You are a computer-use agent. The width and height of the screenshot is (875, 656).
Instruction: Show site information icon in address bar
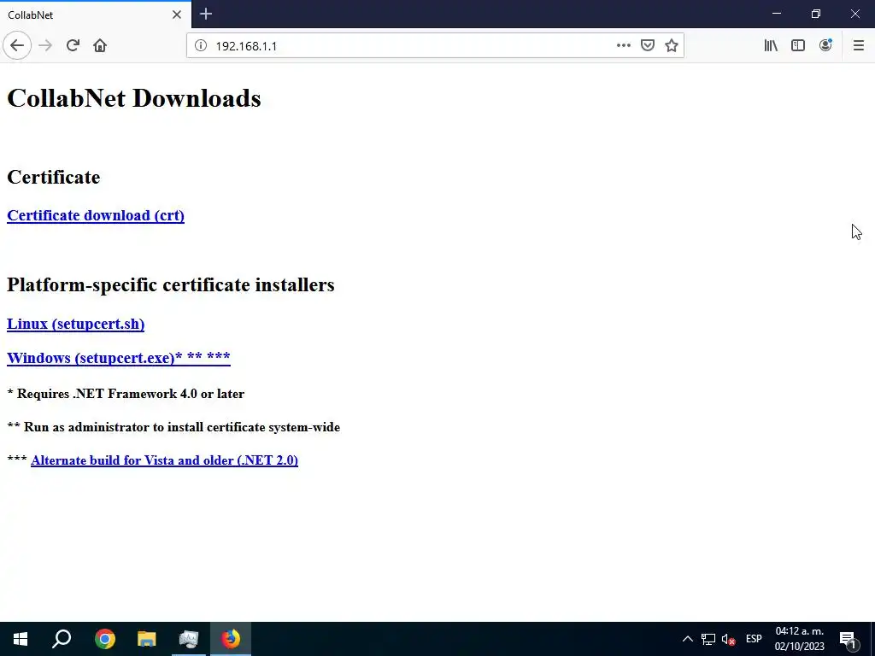point(200,46)
